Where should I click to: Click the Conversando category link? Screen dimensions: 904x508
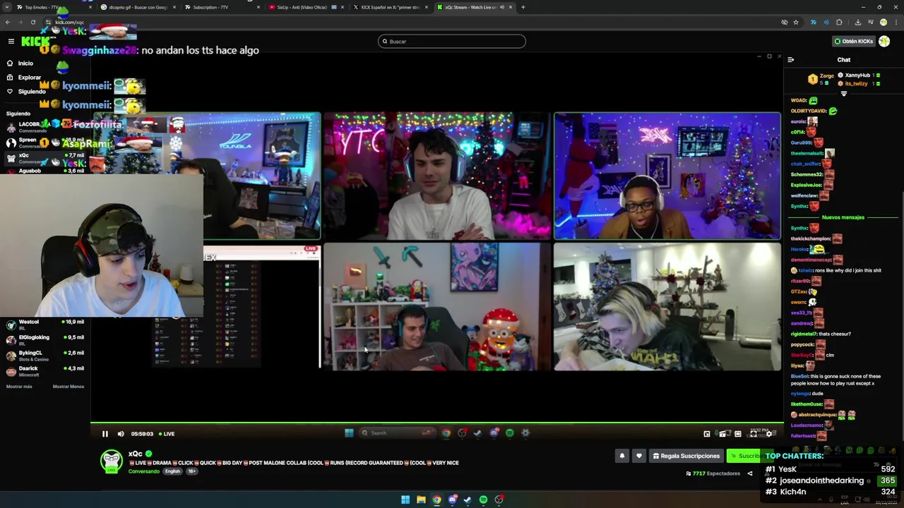click(x=144, y=471)
